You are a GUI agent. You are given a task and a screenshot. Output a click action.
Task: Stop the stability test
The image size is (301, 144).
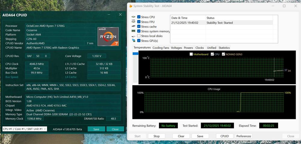pyautogui.click(x=157, y=136)
